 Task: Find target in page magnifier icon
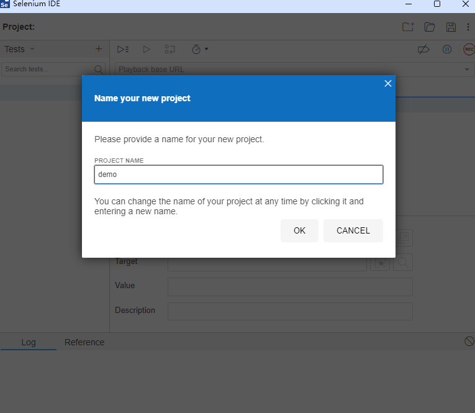[x=403, y=262]
